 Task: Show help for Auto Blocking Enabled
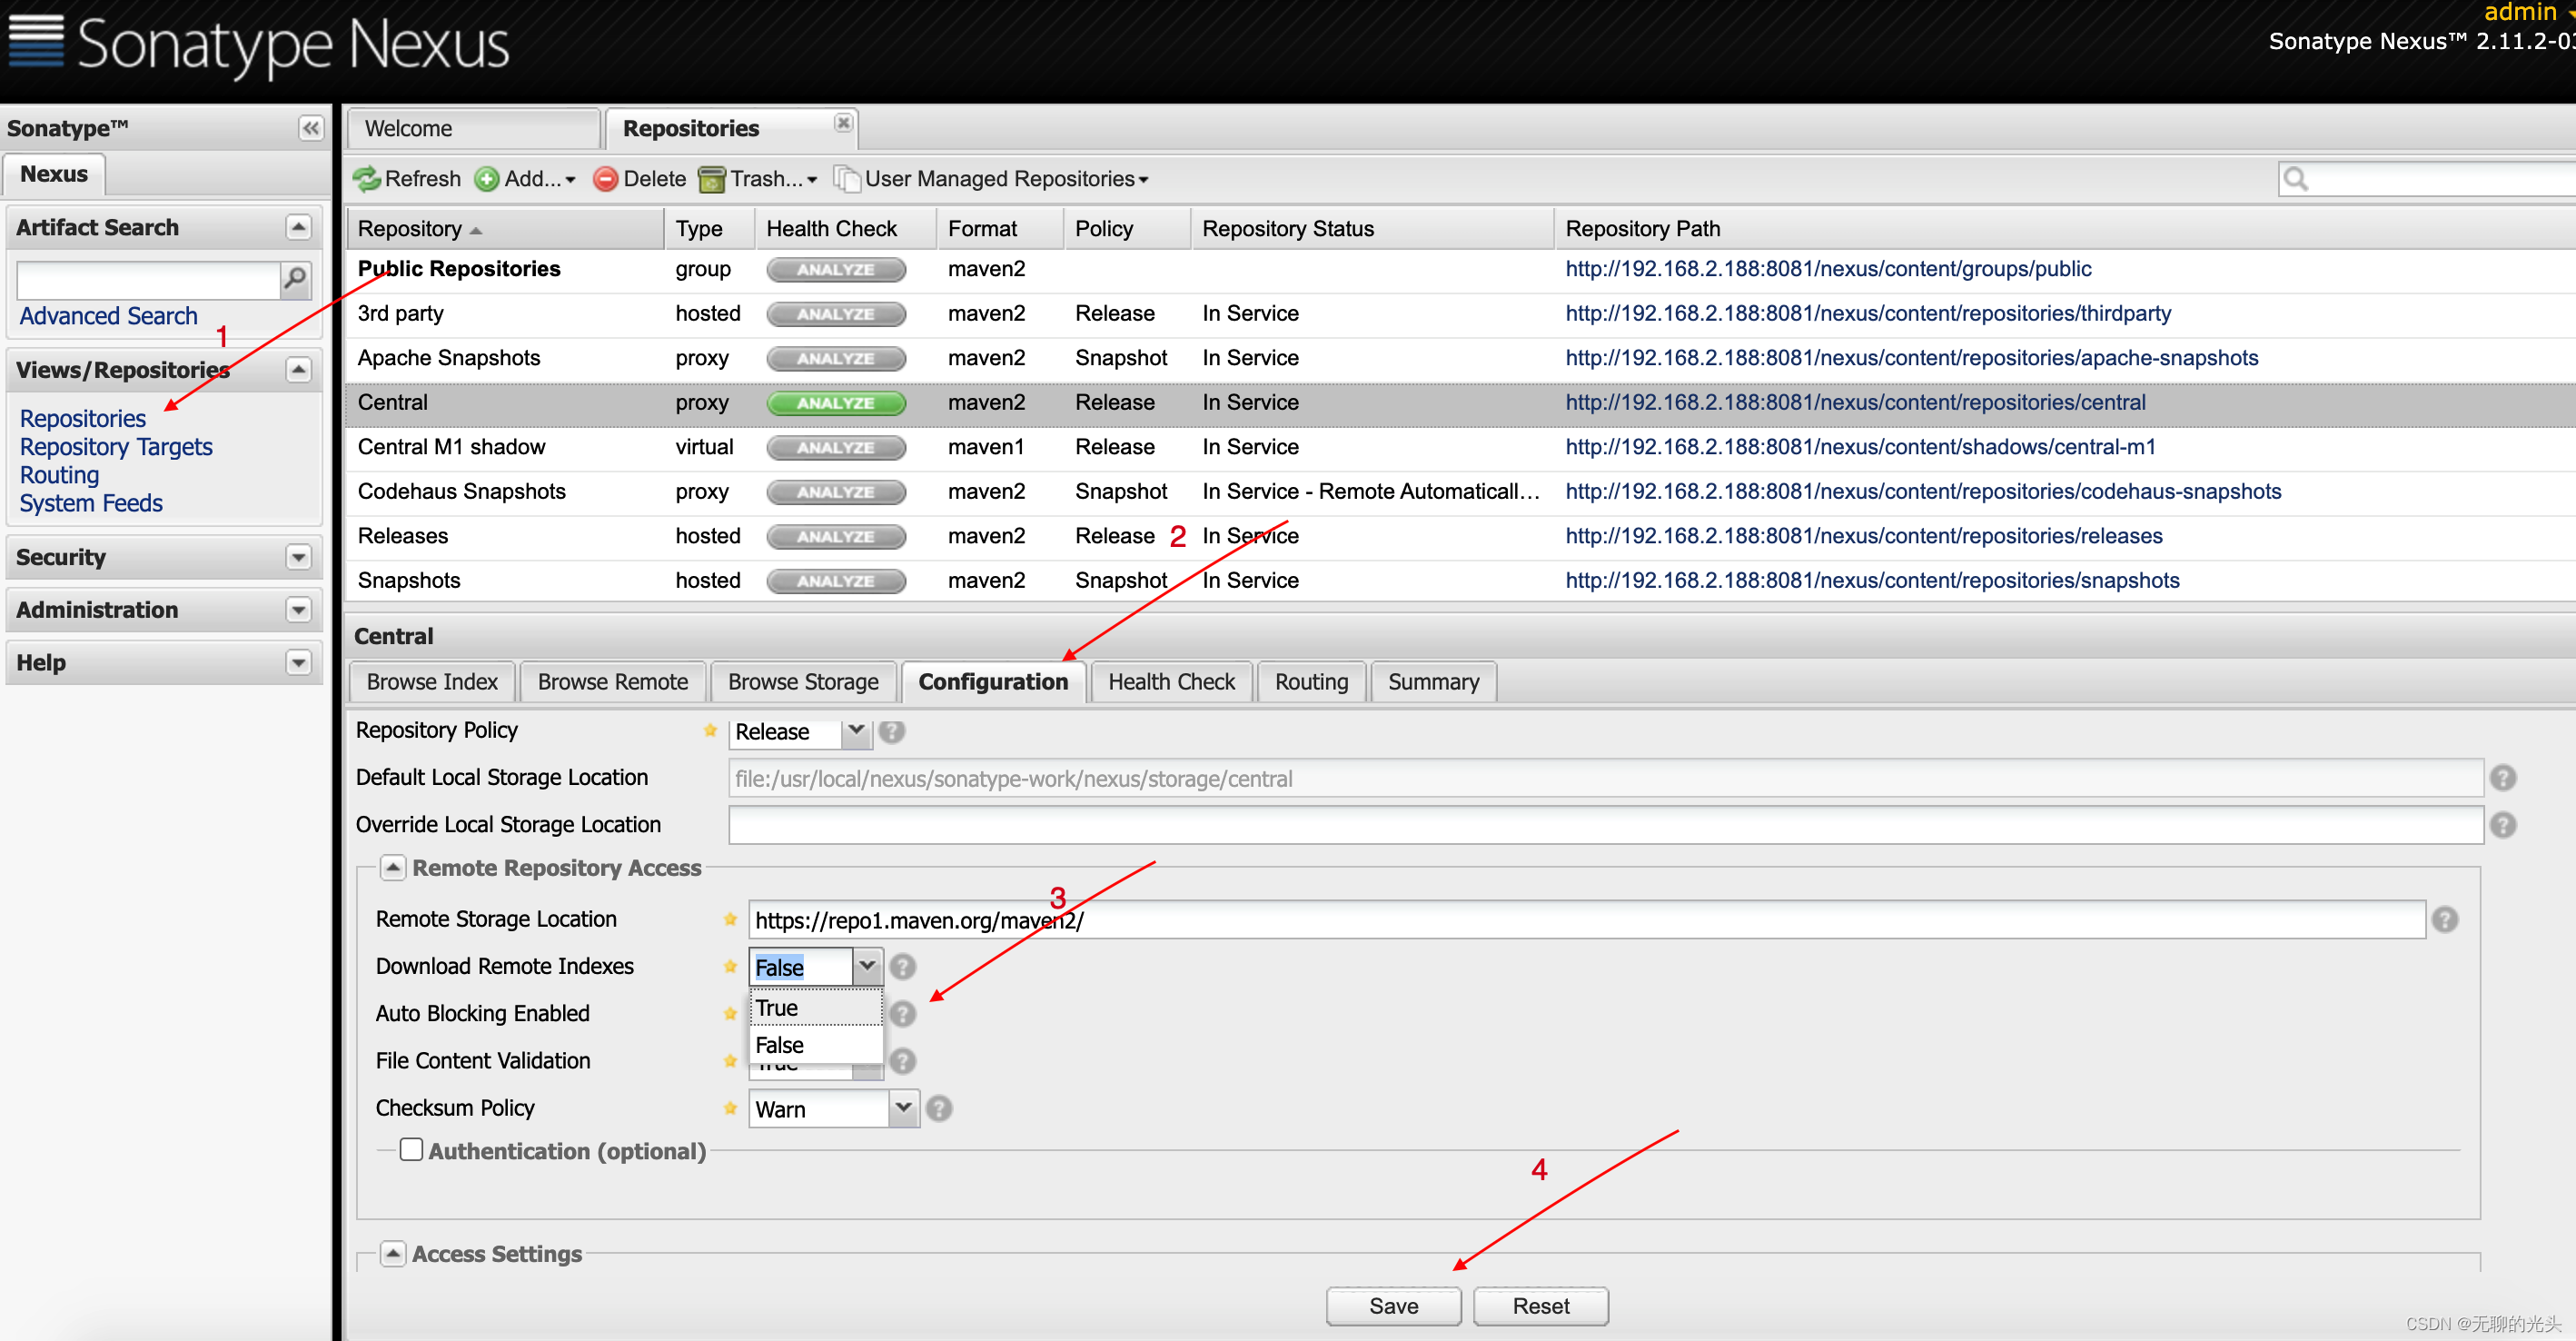(x=903, y=1014)
